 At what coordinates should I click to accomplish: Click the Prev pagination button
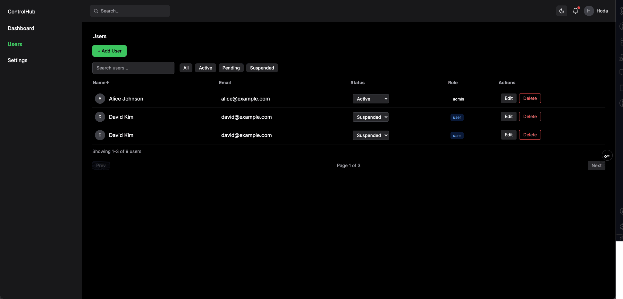[101, 166]
